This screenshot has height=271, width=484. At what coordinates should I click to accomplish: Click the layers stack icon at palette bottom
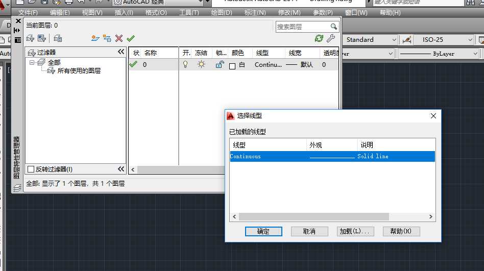pyautogui.click(x=17, y=188)
